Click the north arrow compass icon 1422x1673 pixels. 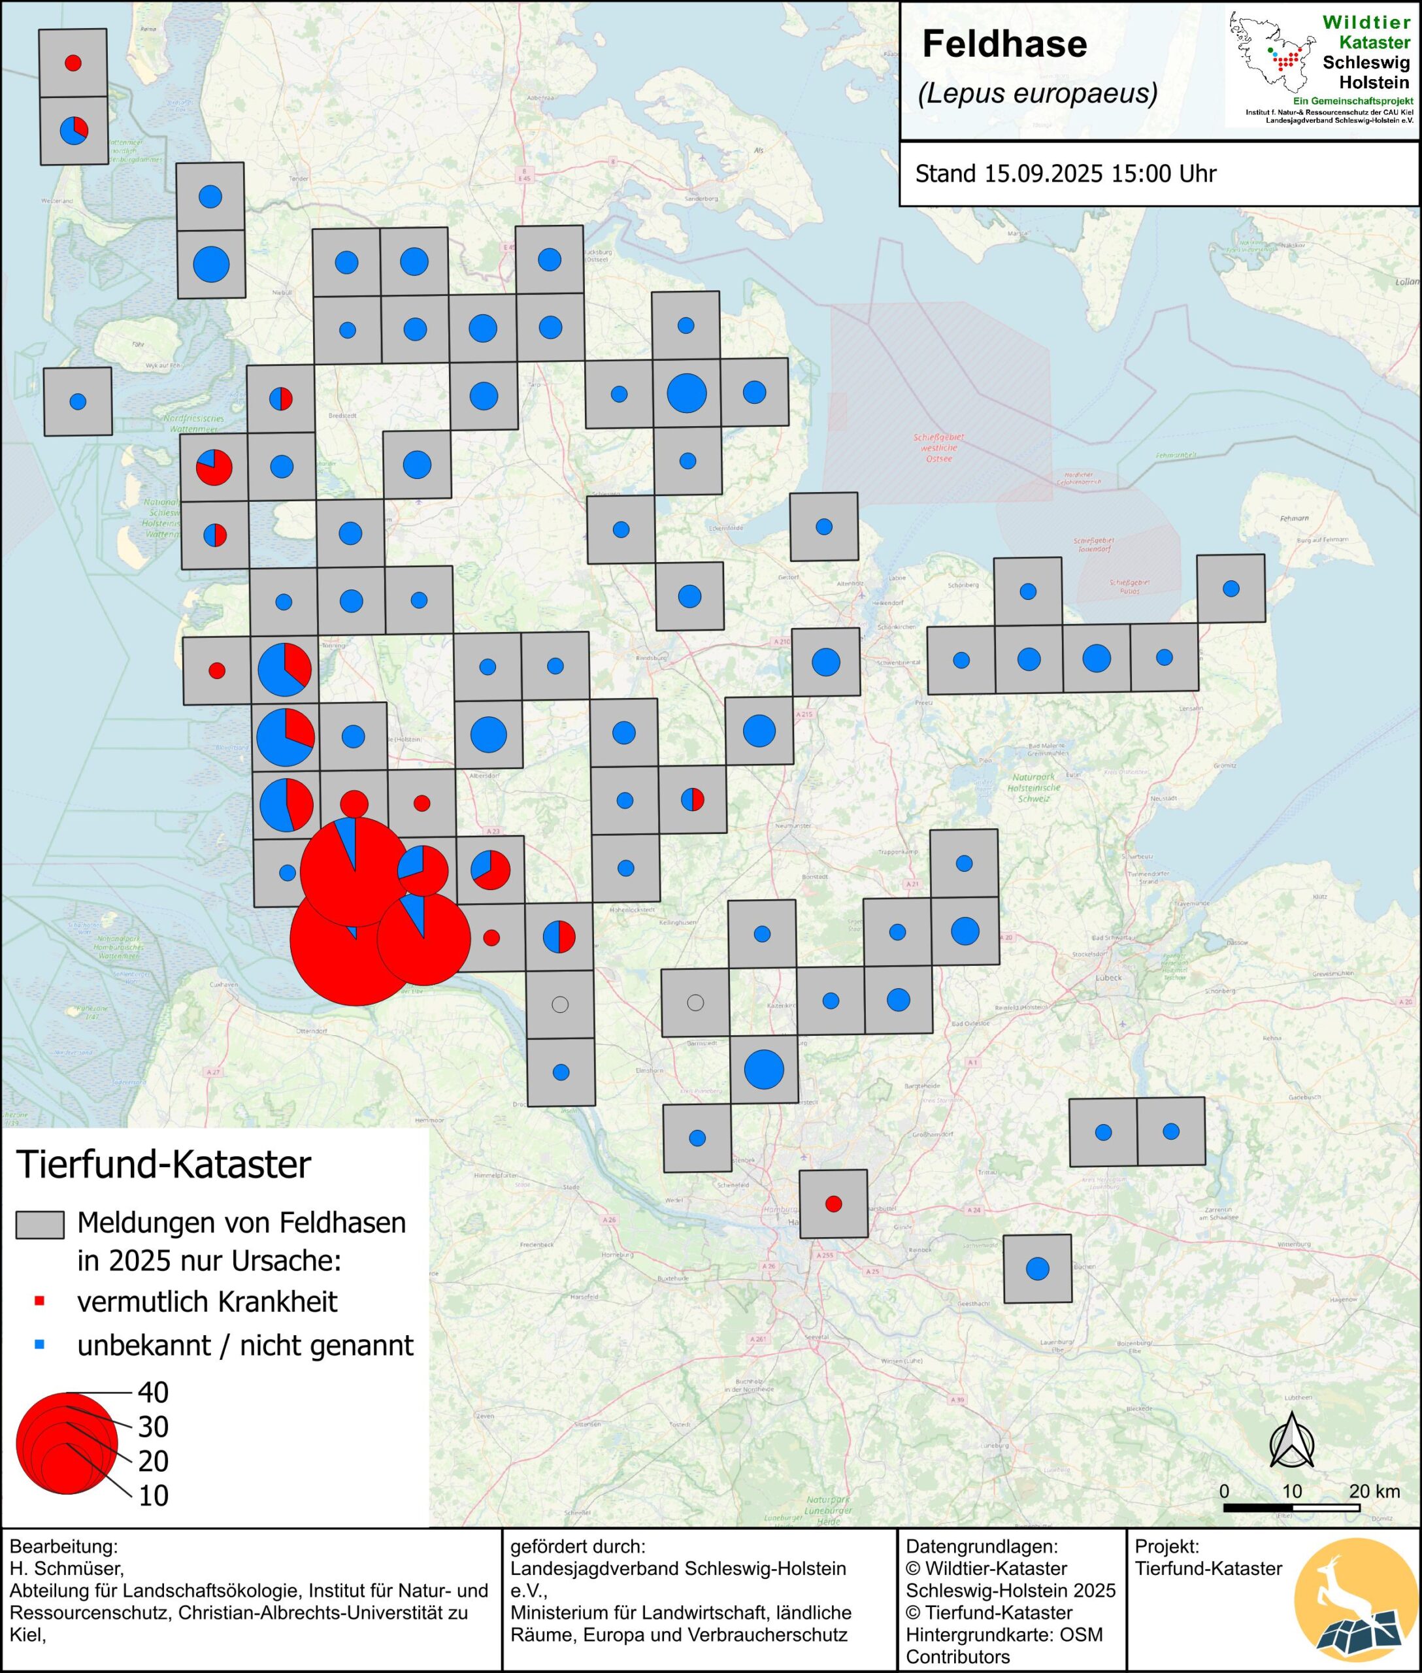coord(1291,1439)
